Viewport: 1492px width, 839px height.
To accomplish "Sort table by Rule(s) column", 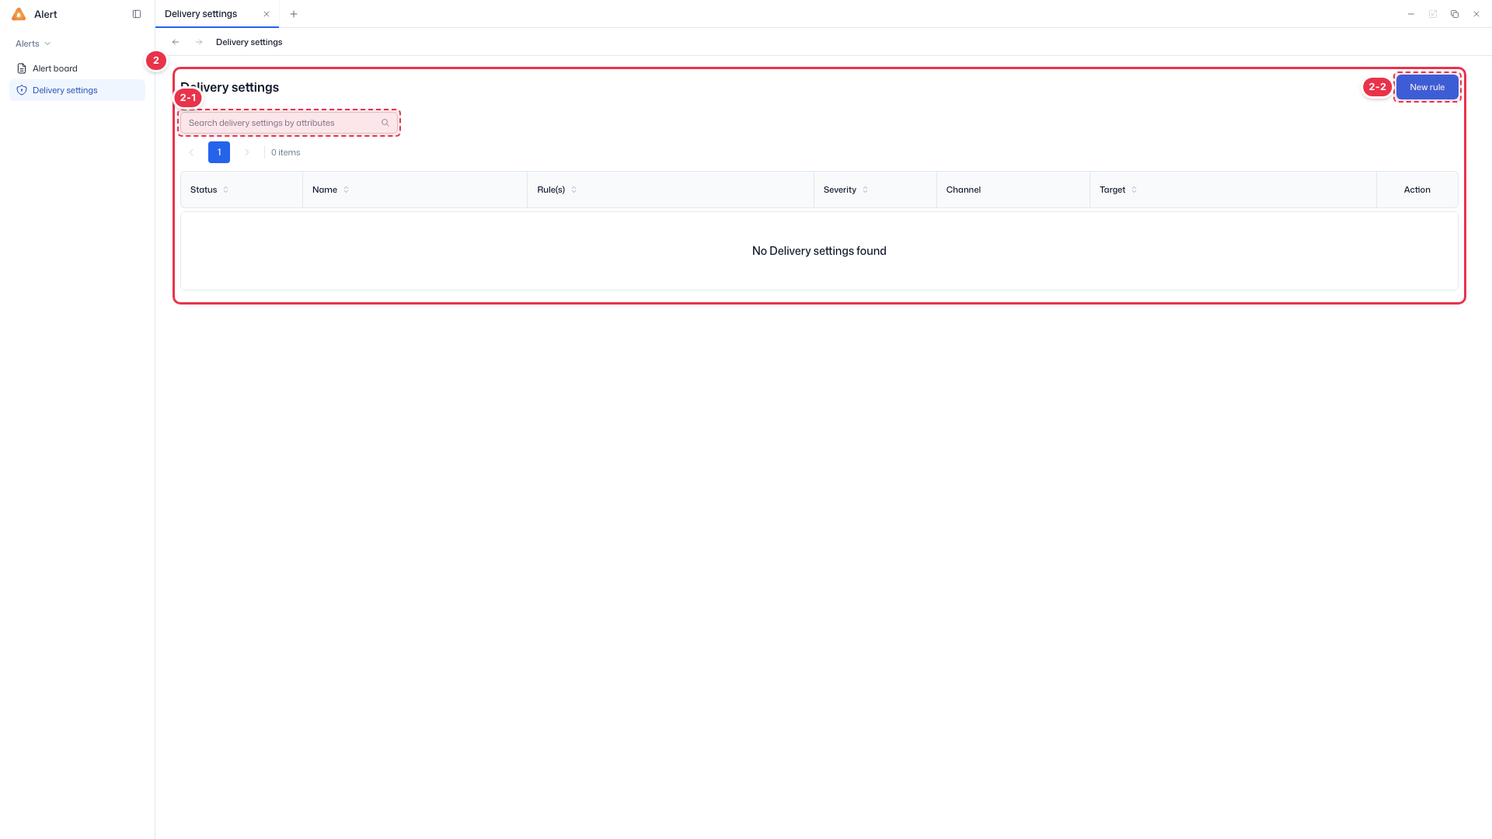I will coord(574,190).
